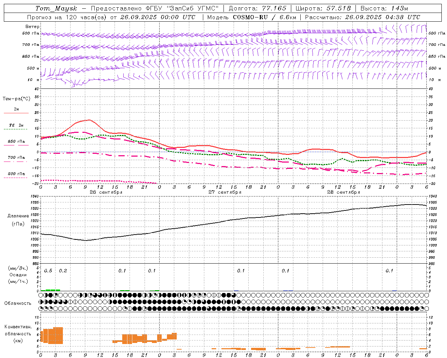Click the Конвективн. облачность section label
Screen dimensions: 447x358
18,330
